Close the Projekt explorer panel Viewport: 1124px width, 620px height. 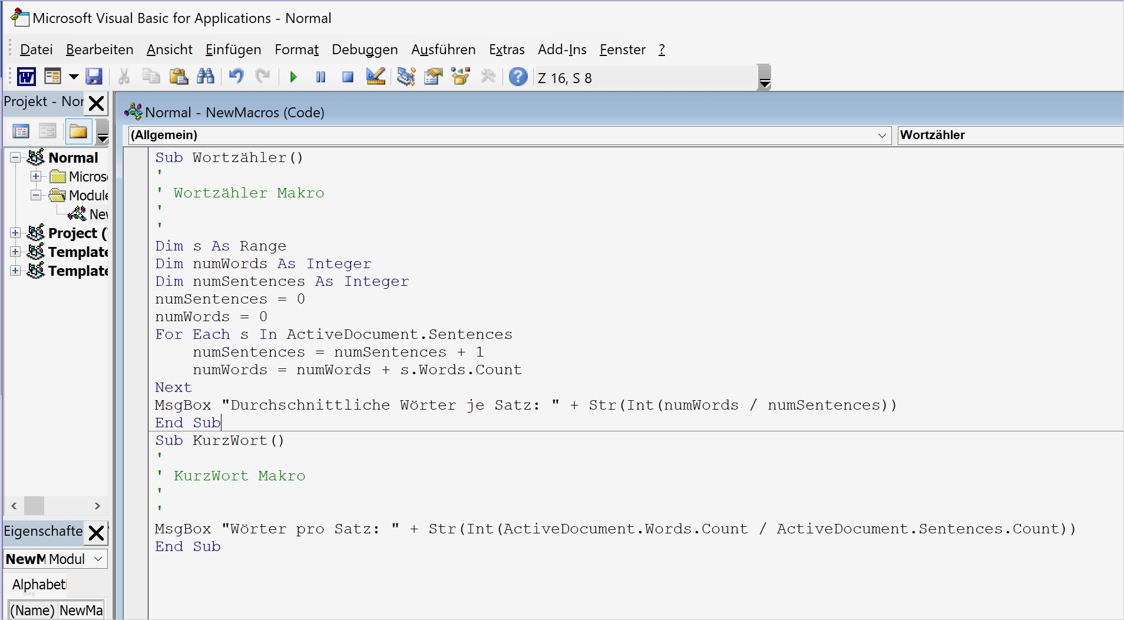[x=97, y=103]
